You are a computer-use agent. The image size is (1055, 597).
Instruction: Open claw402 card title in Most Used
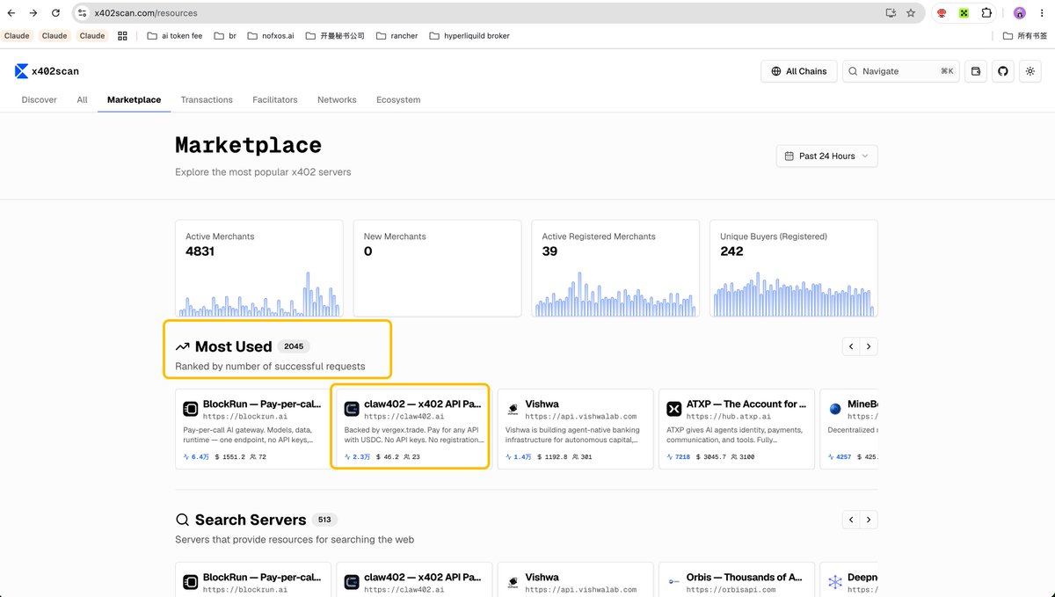coord(423,404)
